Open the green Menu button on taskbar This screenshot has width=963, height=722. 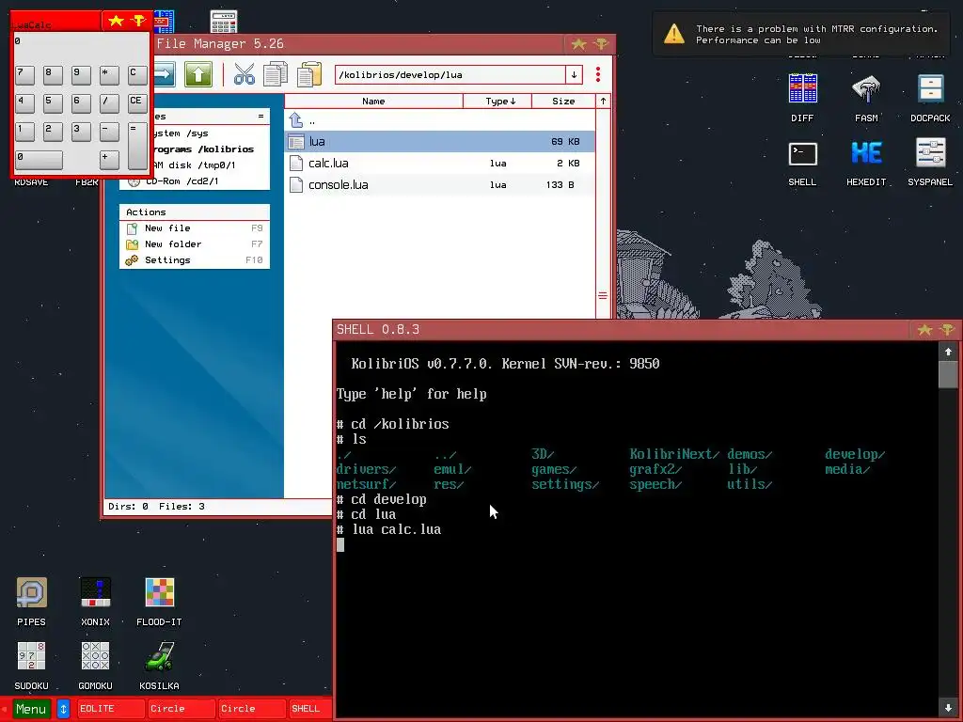[x=31, y=709]
